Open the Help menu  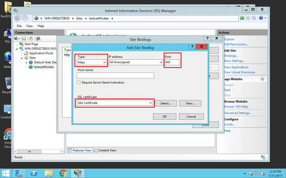(41, 26)
